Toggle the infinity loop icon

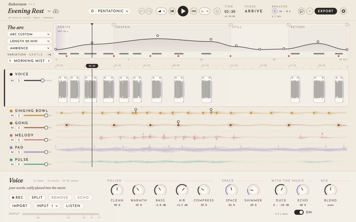(x=194, y=11)
